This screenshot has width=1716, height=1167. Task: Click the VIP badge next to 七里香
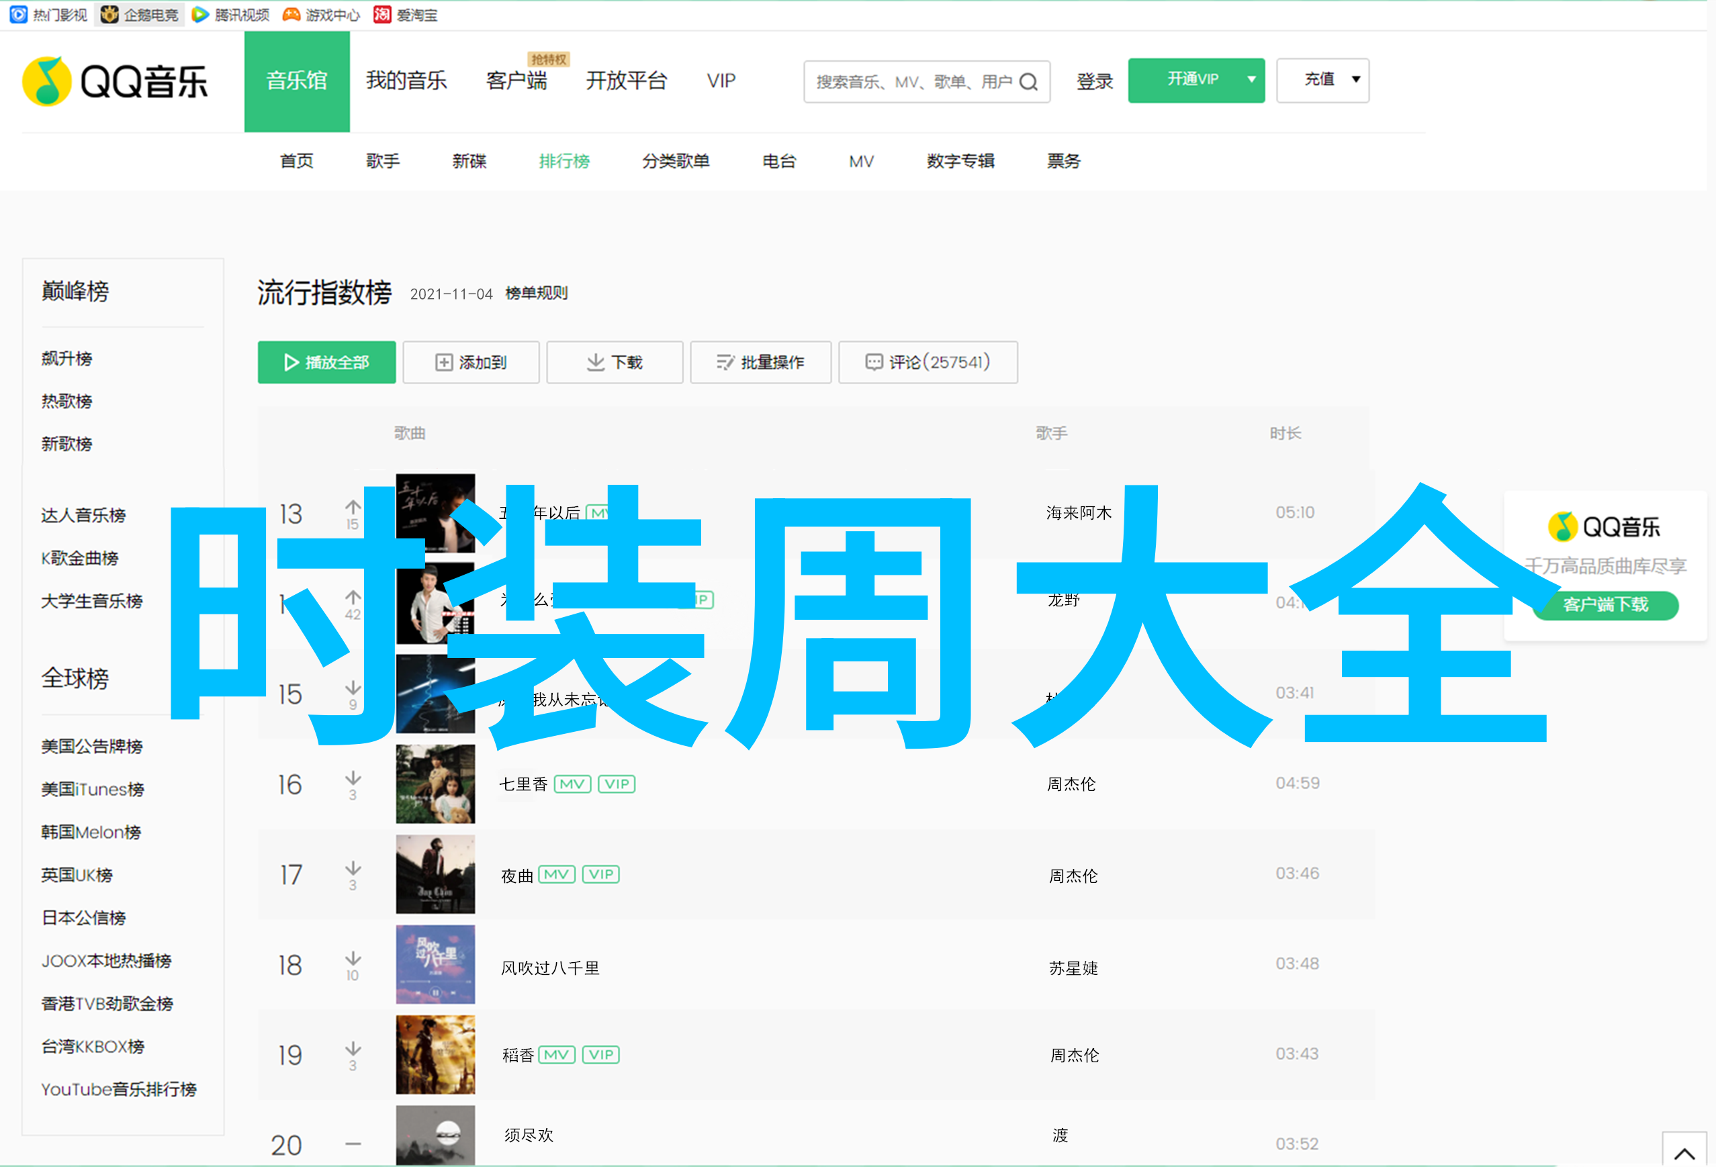617,784
